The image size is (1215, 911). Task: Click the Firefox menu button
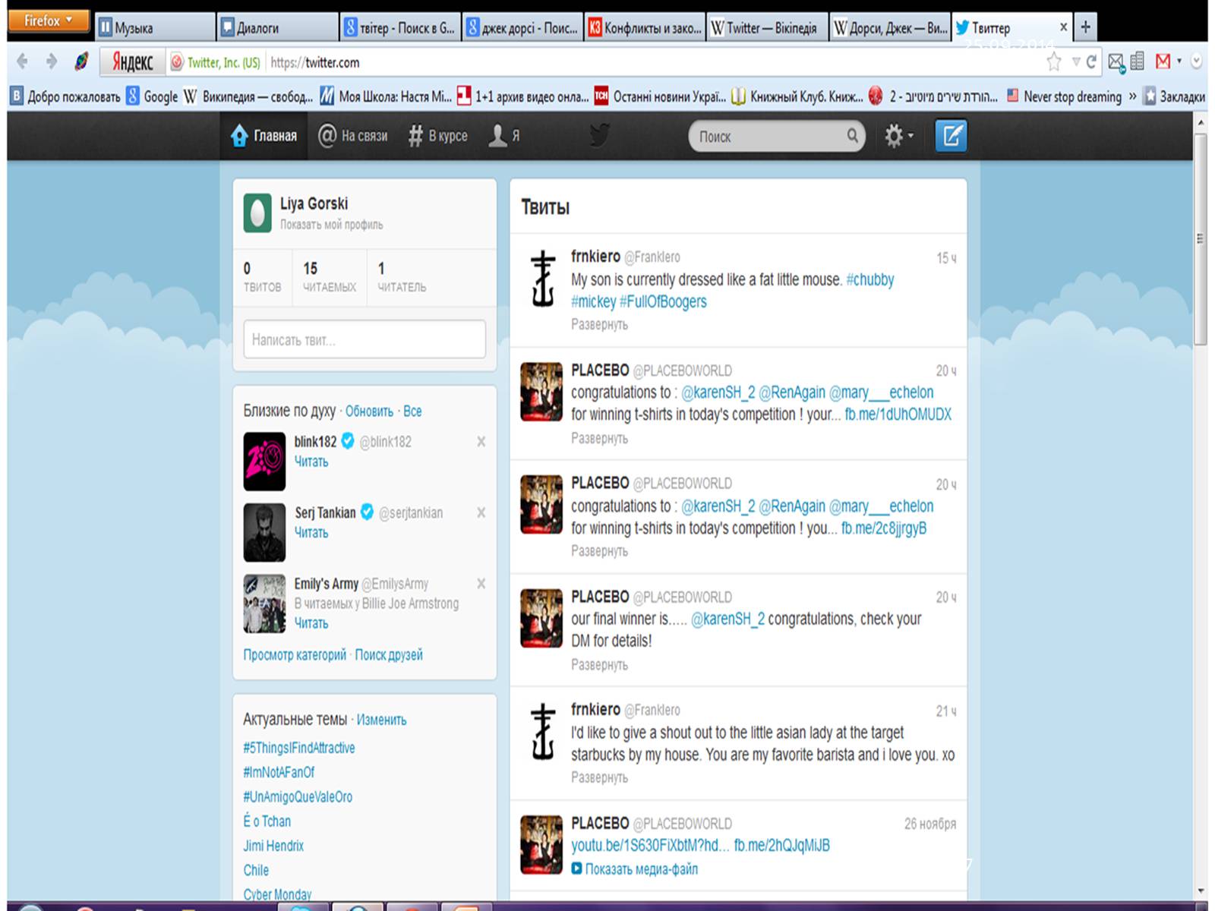pyautogui.click(x=48, y=21)
